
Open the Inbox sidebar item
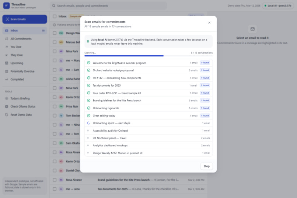click(25, 31)
